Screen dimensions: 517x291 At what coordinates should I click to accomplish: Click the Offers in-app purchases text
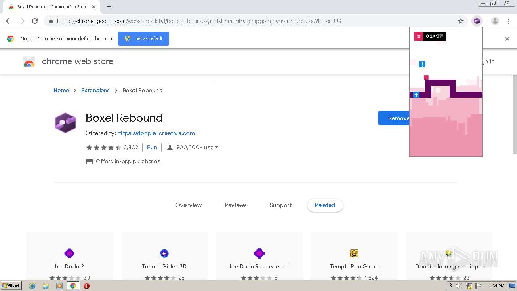128,161
